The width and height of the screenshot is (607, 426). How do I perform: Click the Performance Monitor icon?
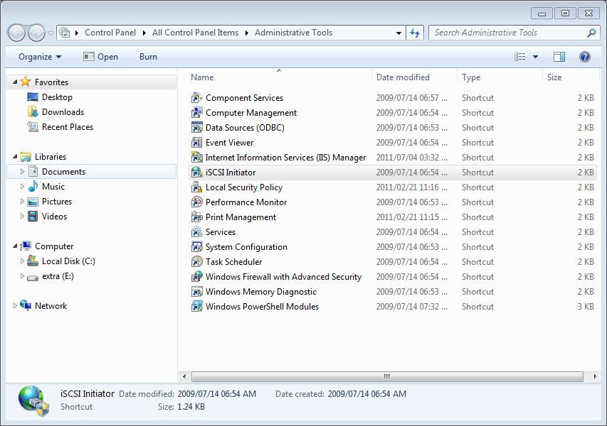(196, 202)
